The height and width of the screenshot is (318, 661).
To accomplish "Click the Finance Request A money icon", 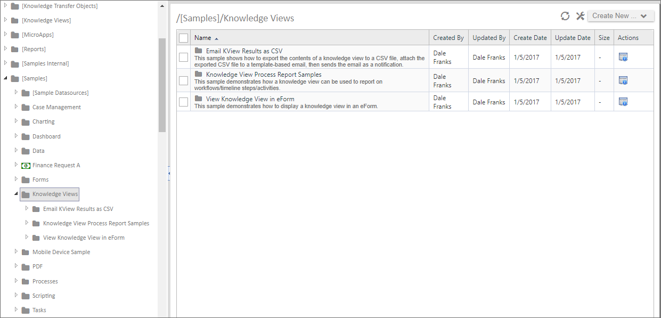I will 26,165.
